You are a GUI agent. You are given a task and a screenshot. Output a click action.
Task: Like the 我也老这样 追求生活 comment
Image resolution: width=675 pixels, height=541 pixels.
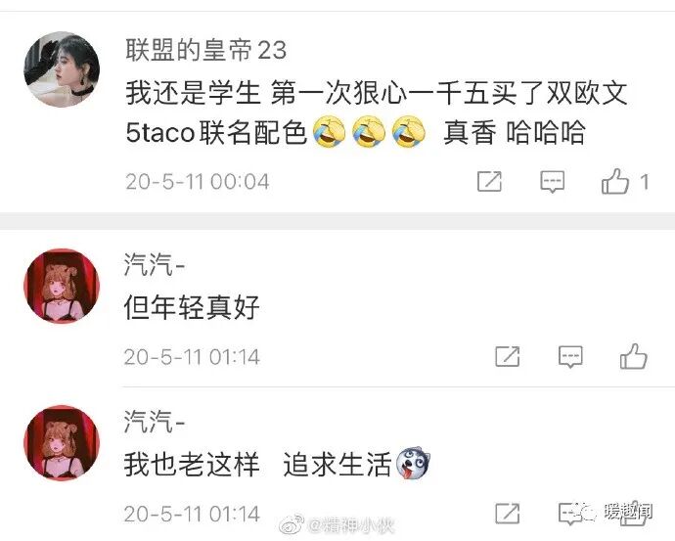633,513
